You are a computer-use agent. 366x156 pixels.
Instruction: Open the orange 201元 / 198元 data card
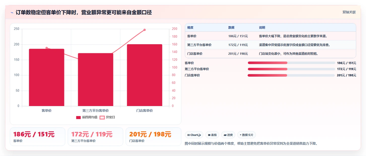click(x=153, y=137)
